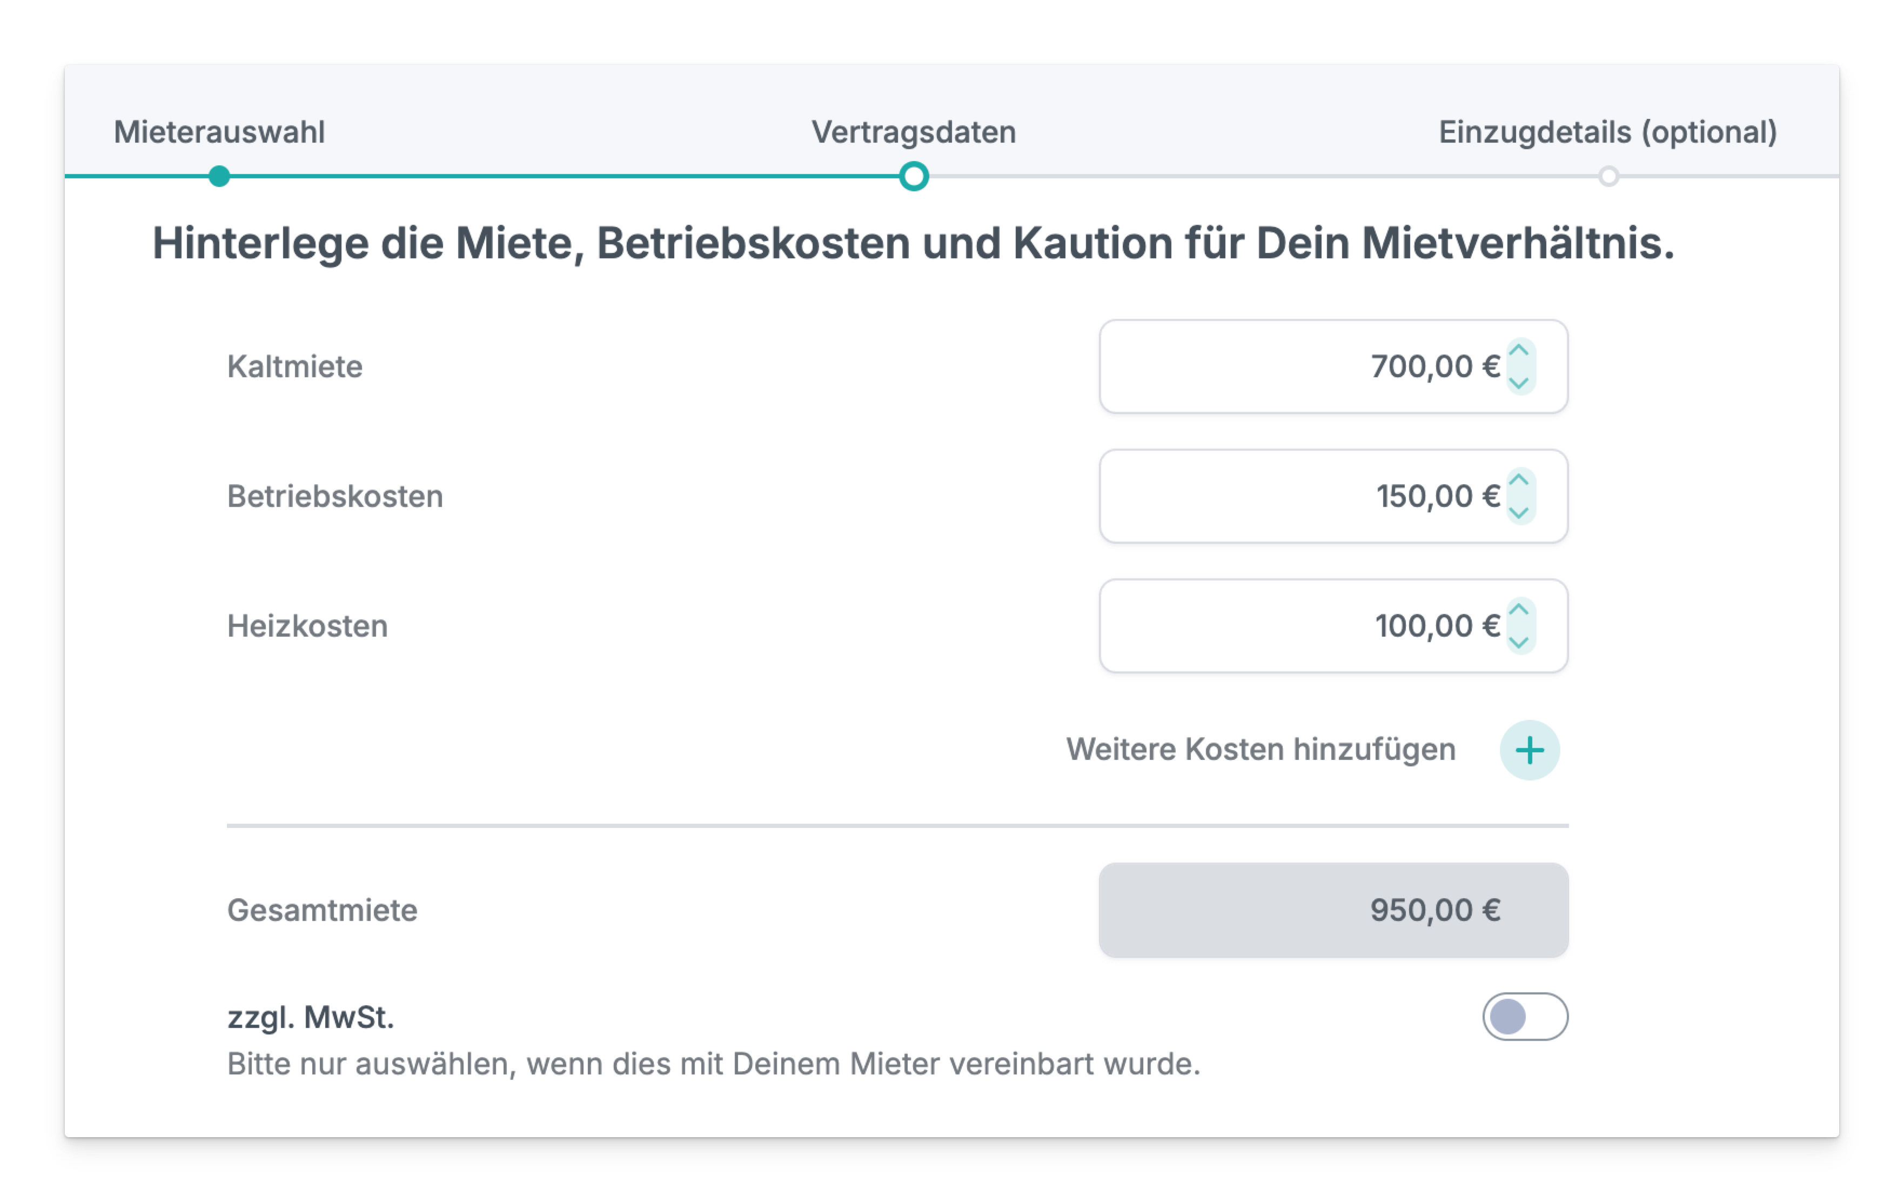Open the Einzugdetails (optional) step
This screenshot has height=1202, width=1904.
coord(1607,132)
